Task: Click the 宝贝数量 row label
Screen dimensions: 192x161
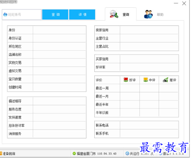Action: 15,79
